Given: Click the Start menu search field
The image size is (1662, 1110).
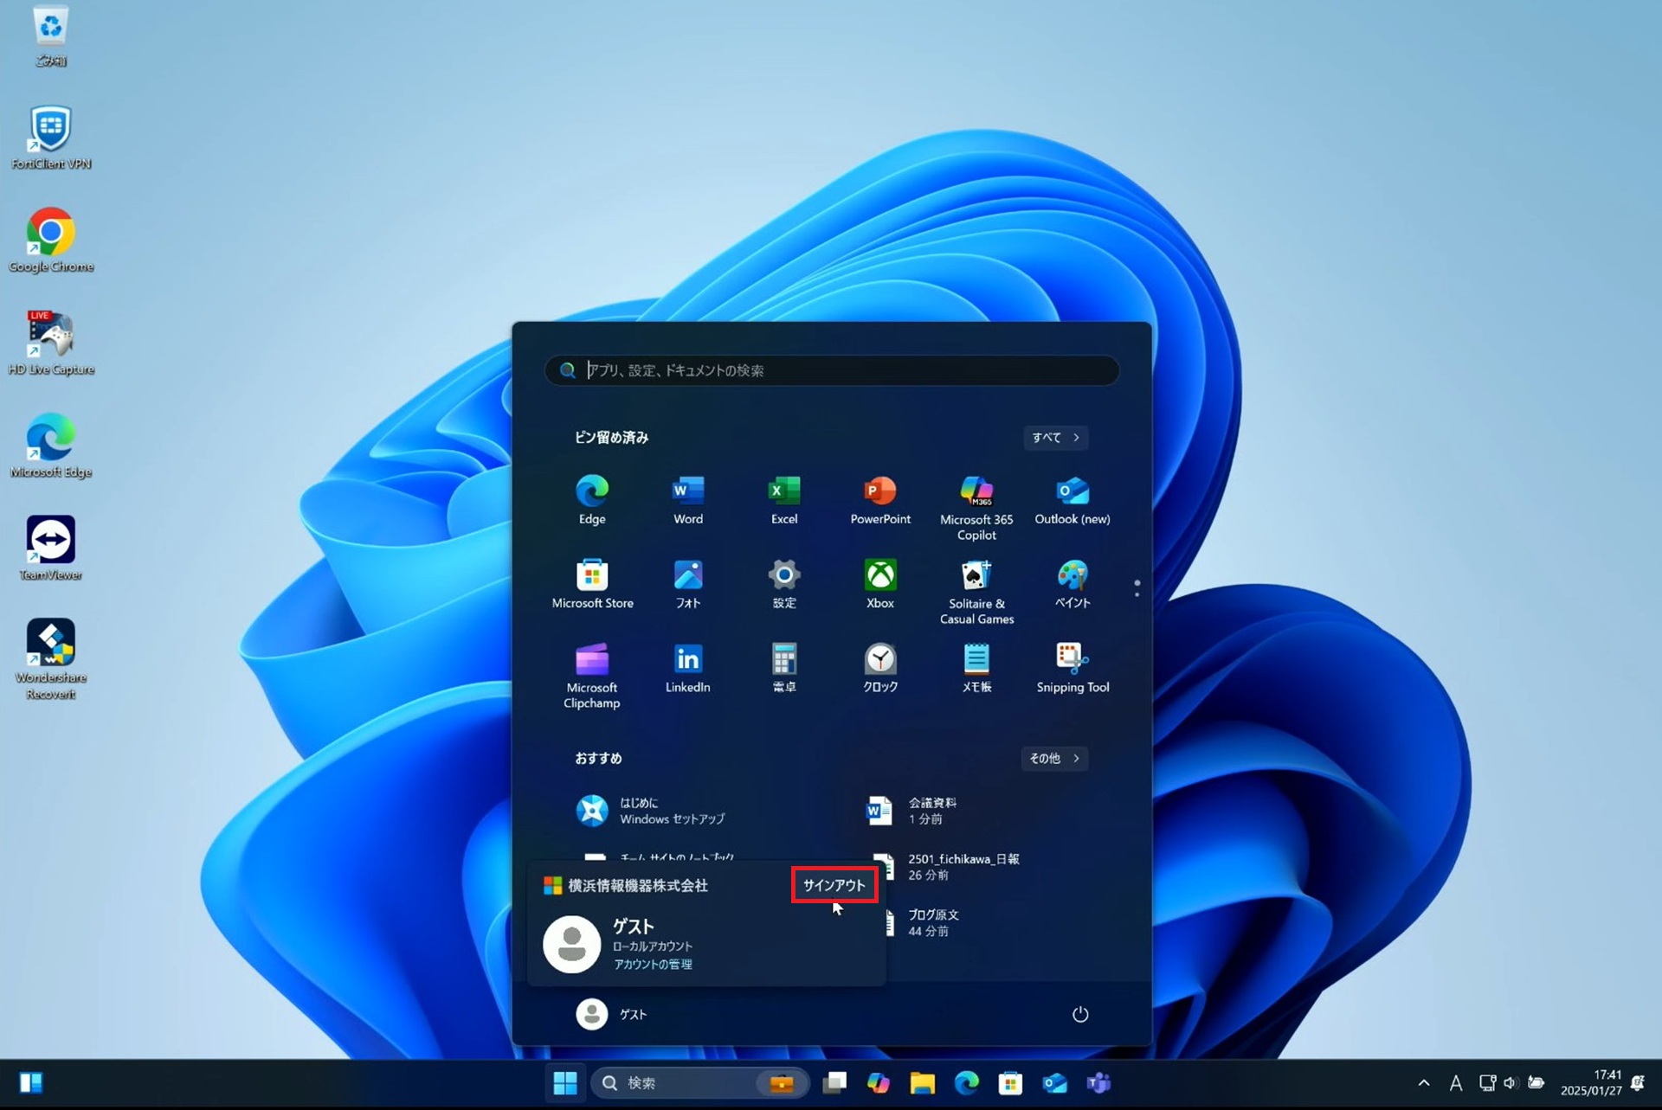Looking at the screenshot, I should [832, 370].
